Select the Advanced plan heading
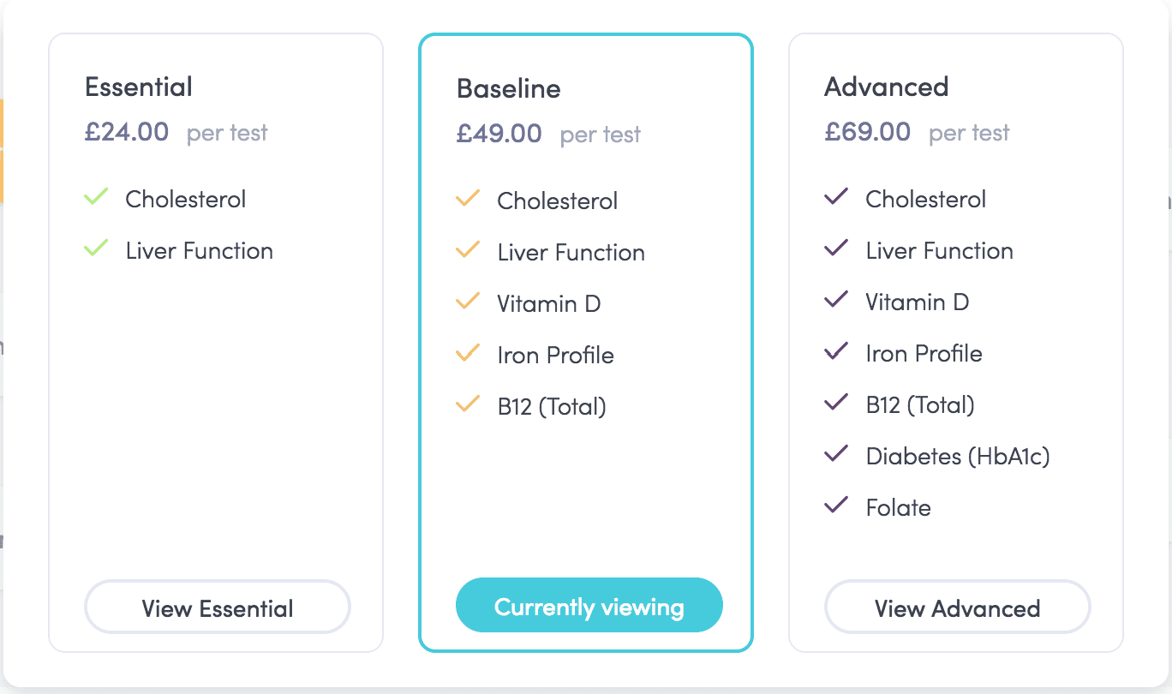This screenshot has width=1172, height=694. tap(887, 87)
